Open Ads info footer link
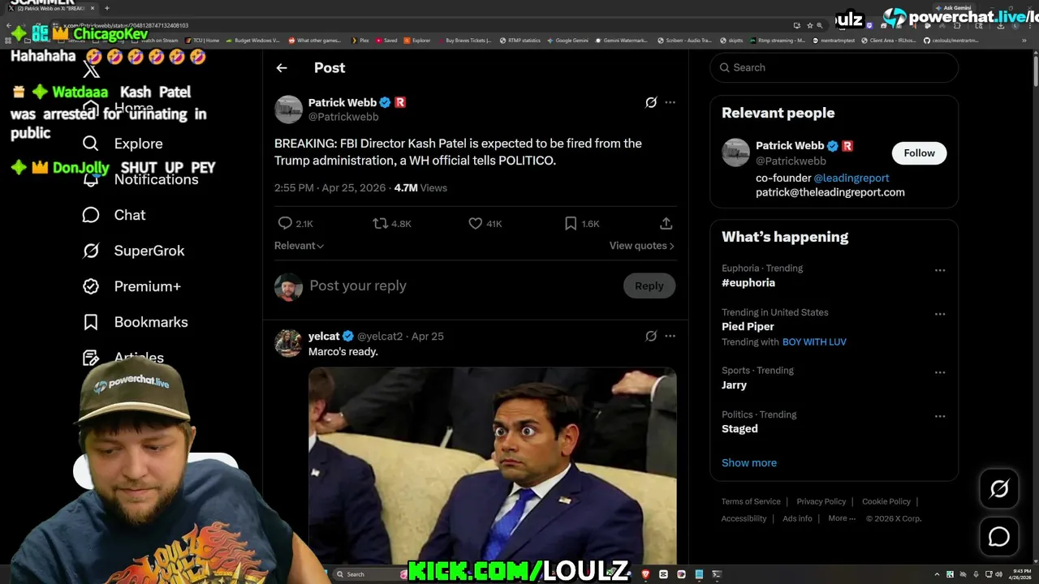 pos(797,518)
